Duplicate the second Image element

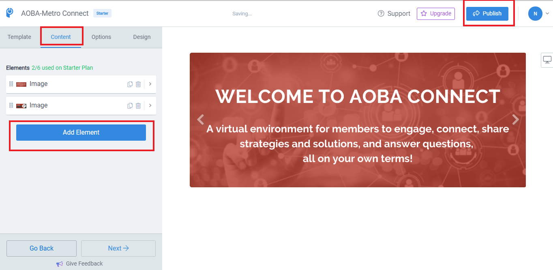(130, 106)
